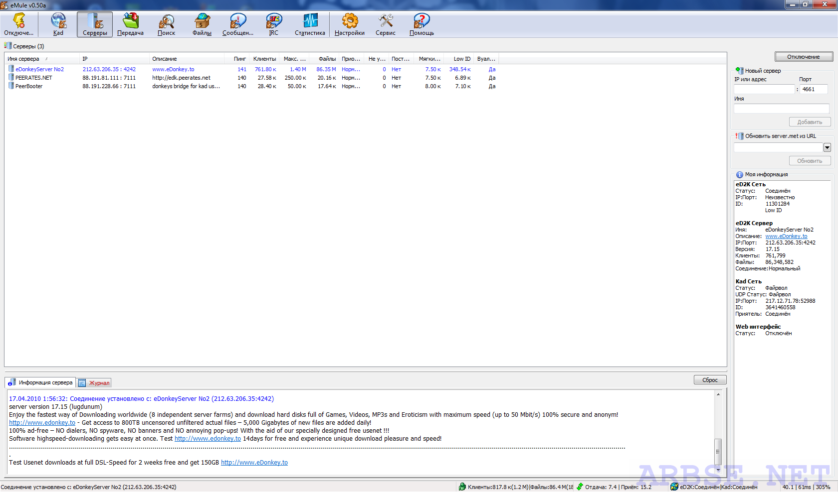The image size is (838, 492).
Task: Select the PEERATES.NET server name
Action: (33, 78)
